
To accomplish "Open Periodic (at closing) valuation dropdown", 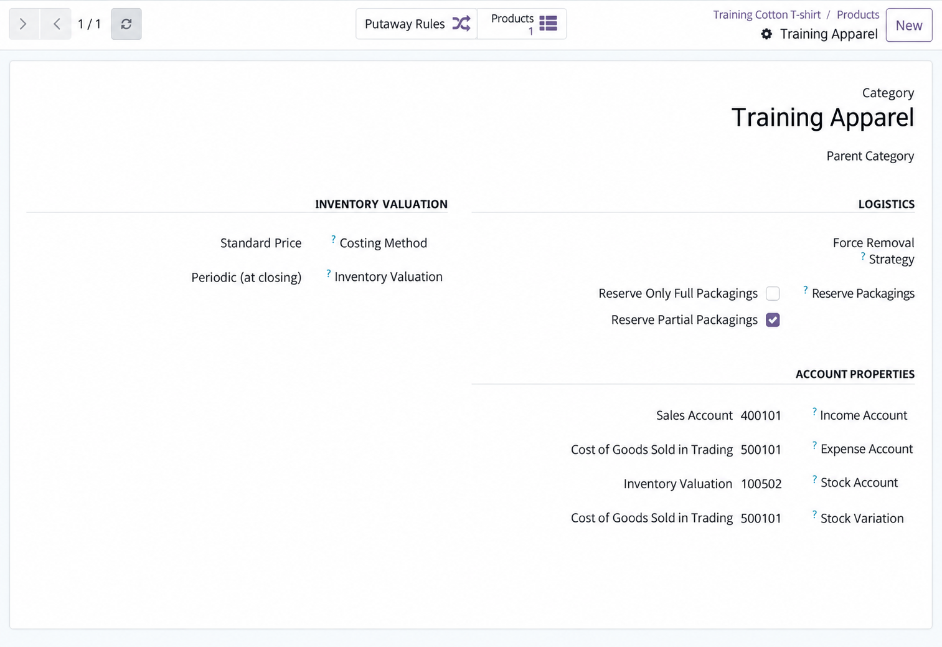I will coord(246,277).
